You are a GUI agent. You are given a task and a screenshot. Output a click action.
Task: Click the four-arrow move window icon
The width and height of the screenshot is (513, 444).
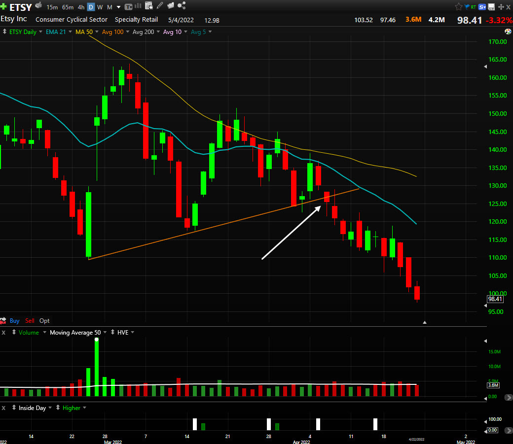click(x=501, y=7)
